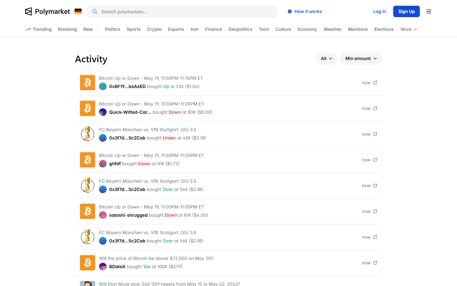The width and height of the screenshot is (457, 286).
Task: Focus the Search polymarkets field
Action: pos(182,11)
